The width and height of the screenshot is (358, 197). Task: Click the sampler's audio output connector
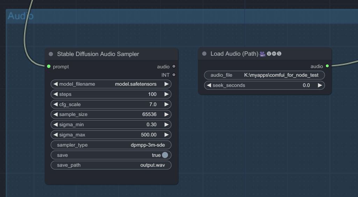pyautogui.click(x=174, y=66)
